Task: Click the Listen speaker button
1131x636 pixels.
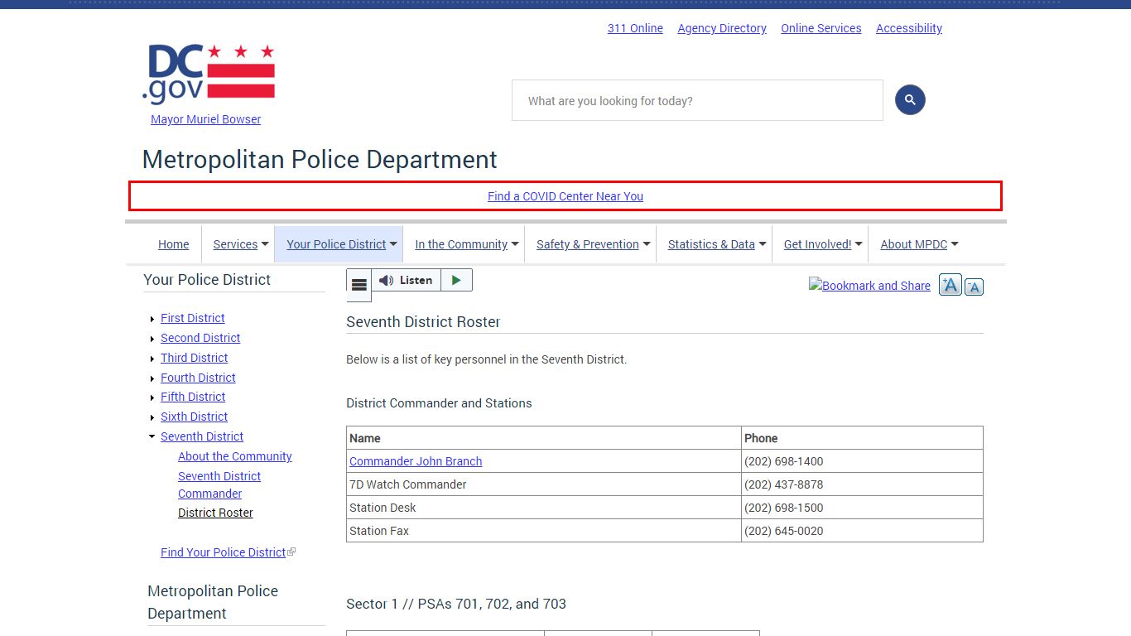Action: coord(406,280)
